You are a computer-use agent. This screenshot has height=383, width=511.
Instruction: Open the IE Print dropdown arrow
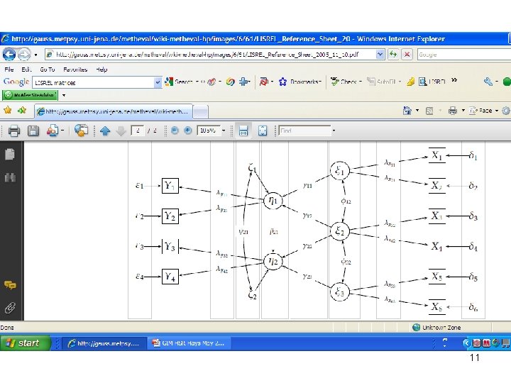463,111
